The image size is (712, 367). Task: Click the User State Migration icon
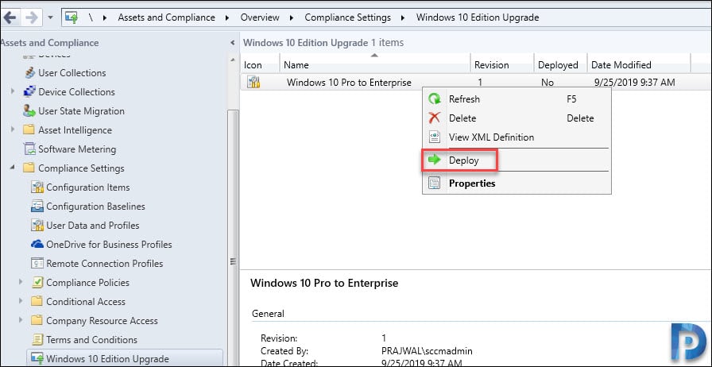tap(29, 111)
